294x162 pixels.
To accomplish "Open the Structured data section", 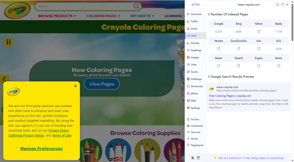I will point(195,86).
